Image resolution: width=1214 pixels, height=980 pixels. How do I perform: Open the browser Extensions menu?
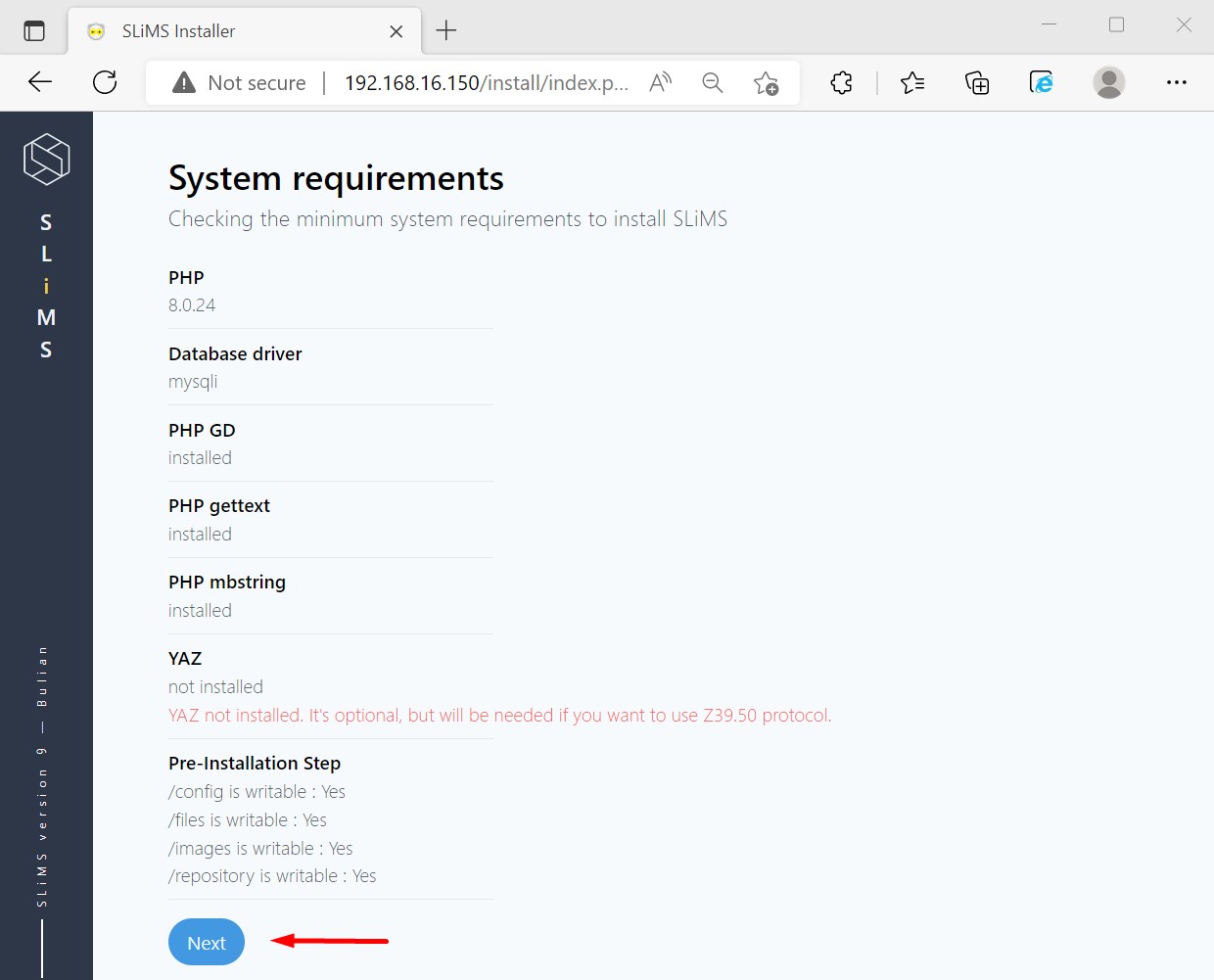(x=841, y=83)
